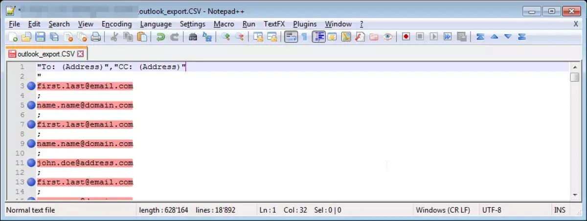Open the Function List icon
This screenshot has height=221, width=587.
(x=360, y=37)
